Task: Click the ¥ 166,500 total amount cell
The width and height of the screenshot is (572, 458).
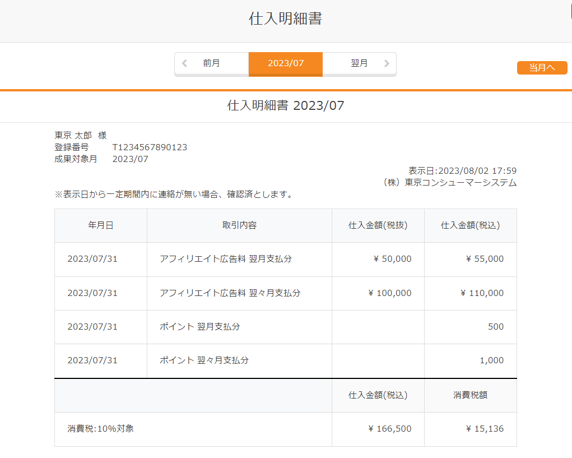Action: 389,429
